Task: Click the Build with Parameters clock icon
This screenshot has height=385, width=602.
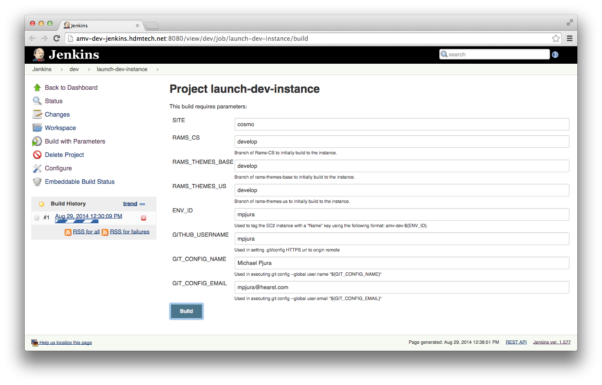Action: click(37, 141)
